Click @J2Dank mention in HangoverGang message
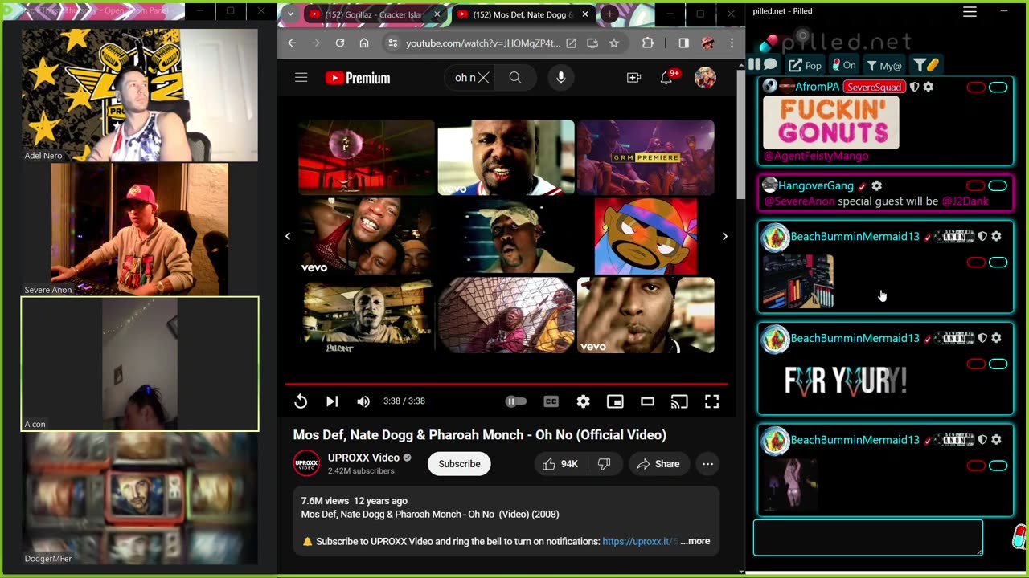 965,201
